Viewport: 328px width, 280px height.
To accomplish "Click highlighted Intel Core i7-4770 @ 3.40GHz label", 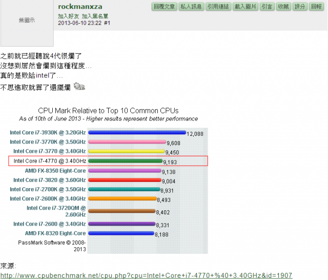I will (50, 161).
